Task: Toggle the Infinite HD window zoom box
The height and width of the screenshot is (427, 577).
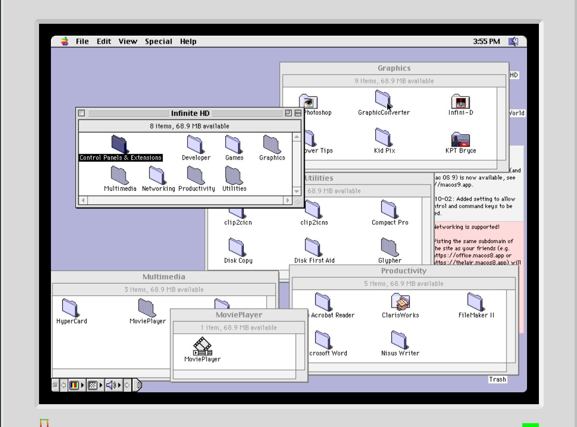Action: pos(288,113)
